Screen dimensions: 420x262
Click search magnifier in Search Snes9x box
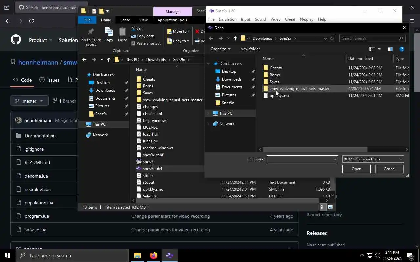401,38
